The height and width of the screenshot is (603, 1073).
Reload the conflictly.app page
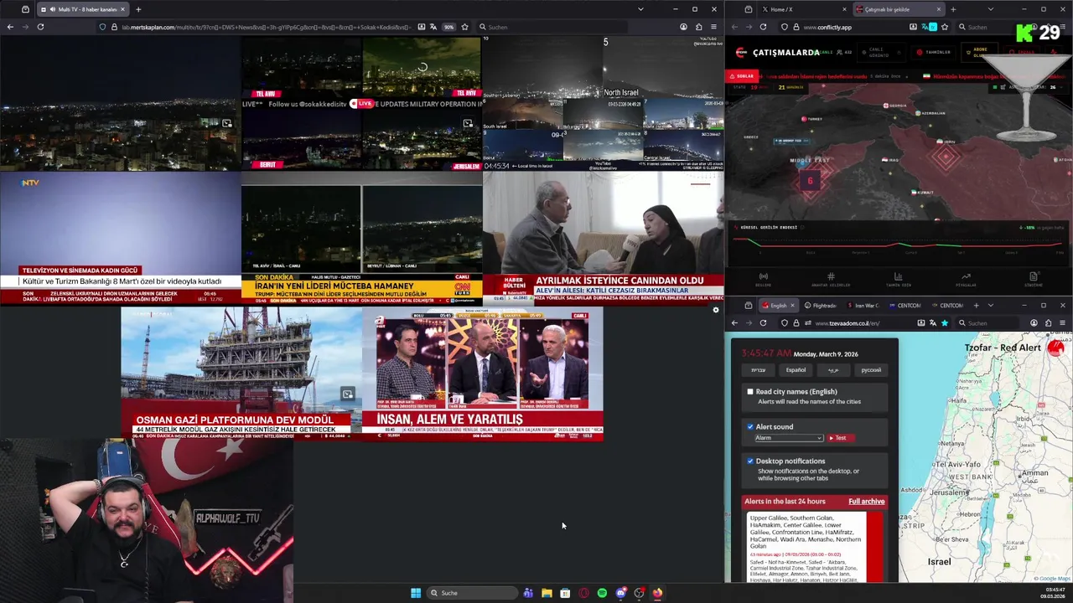coord(763,27)
